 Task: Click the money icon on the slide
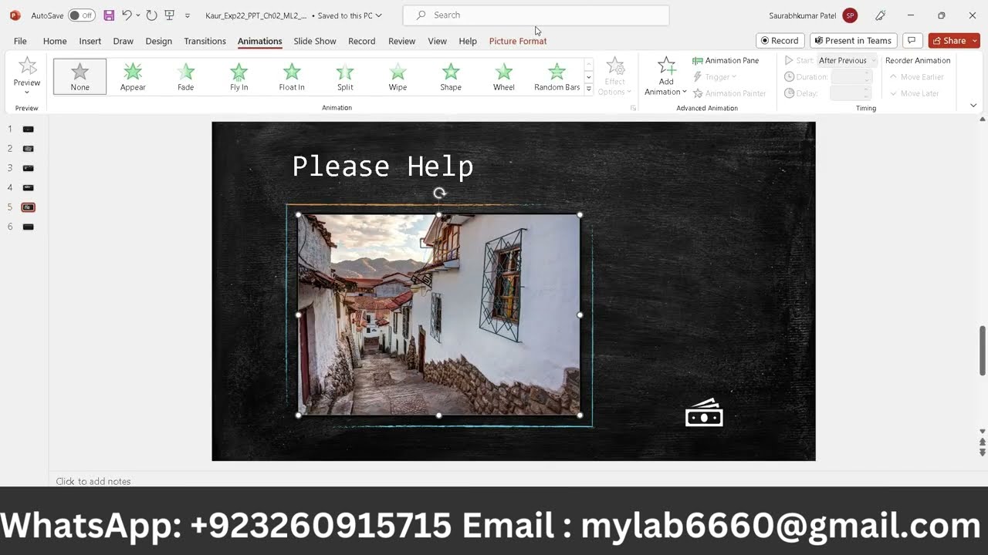pos(704,413)
